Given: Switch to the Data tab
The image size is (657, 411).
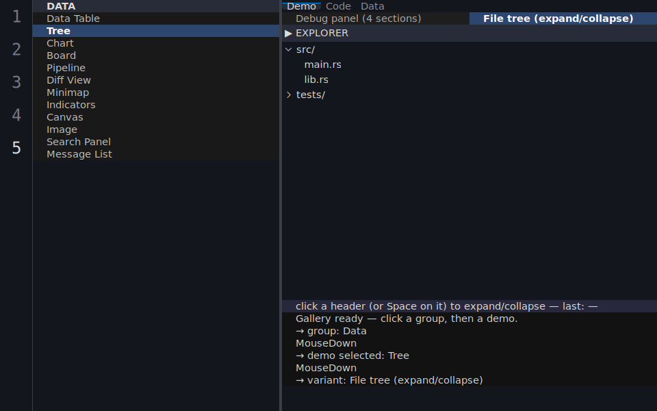Looking at the screenshot, I should (372, 6).
